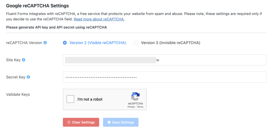Click the Save Settings button
Screen dimensions: 272x130
[121, 122]
